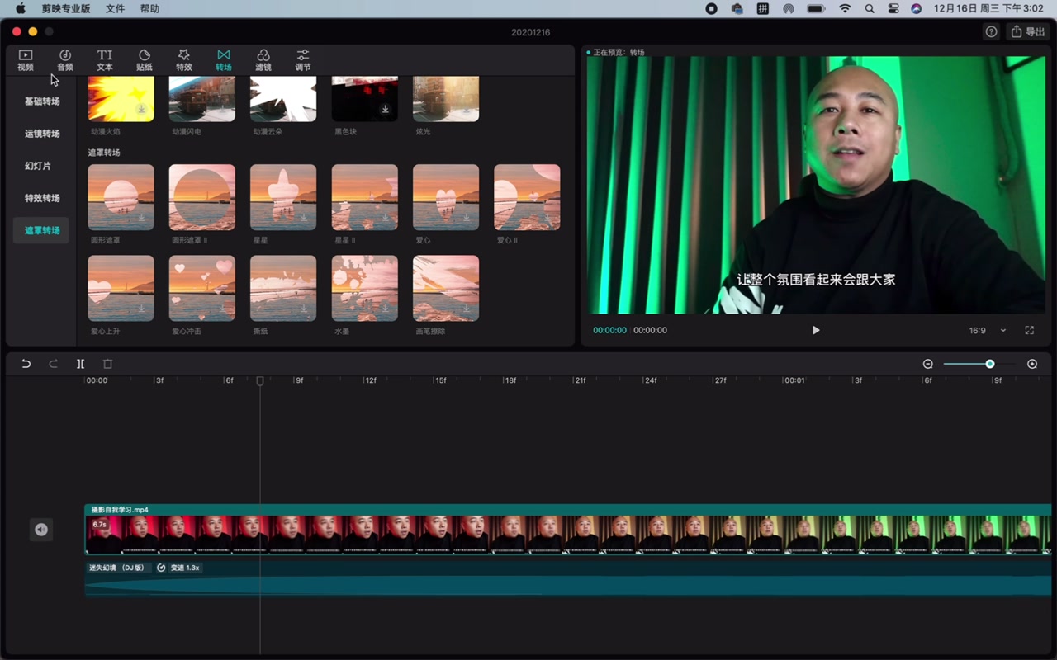Select the 运镜转场 category
The width and height of the screenshot is (1057, 660).
(x=42, y=134)
